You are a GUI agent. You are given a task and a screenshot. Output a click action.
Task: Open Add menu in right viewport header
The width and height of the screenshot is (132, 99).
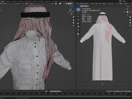(100, 4)
